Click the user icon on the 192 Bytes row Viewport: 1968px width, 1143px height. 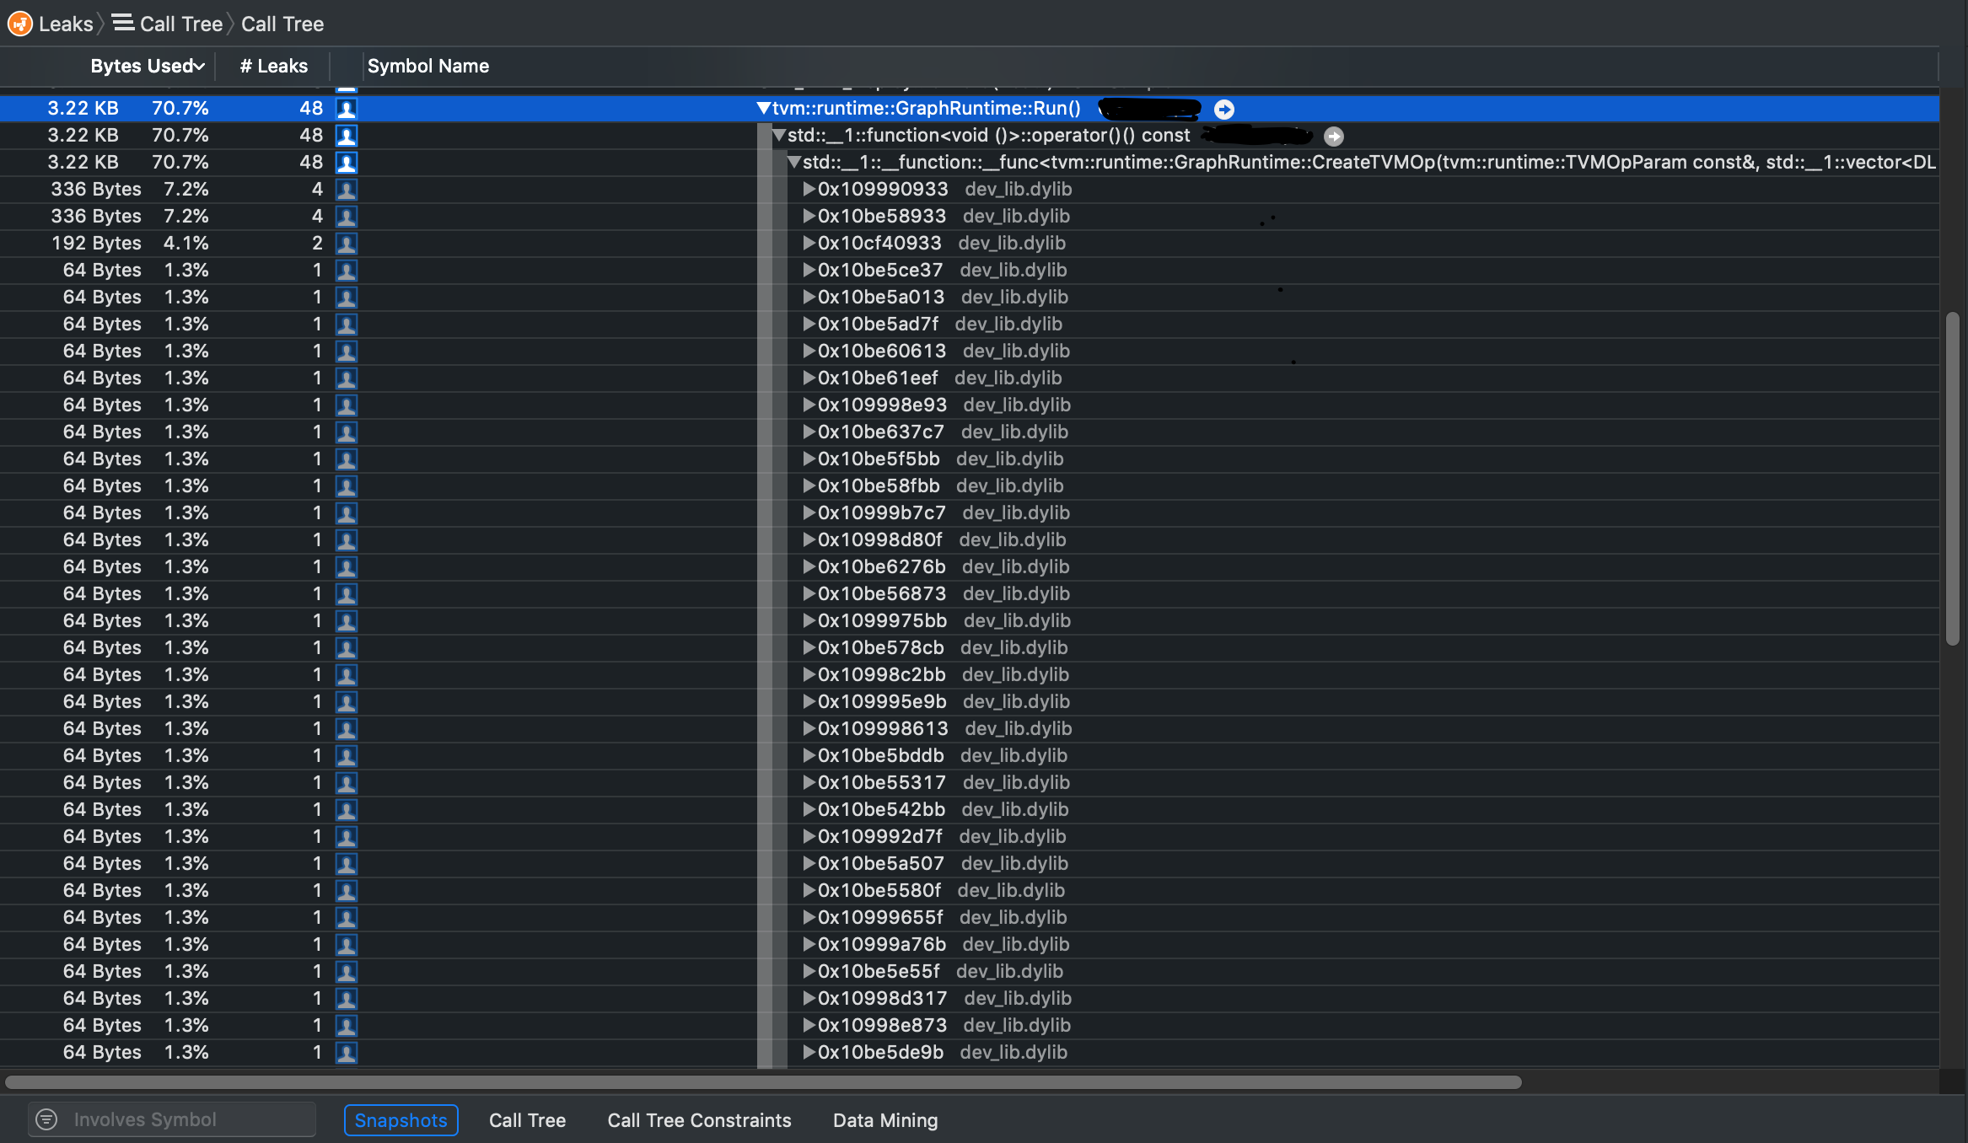[347, 244]
